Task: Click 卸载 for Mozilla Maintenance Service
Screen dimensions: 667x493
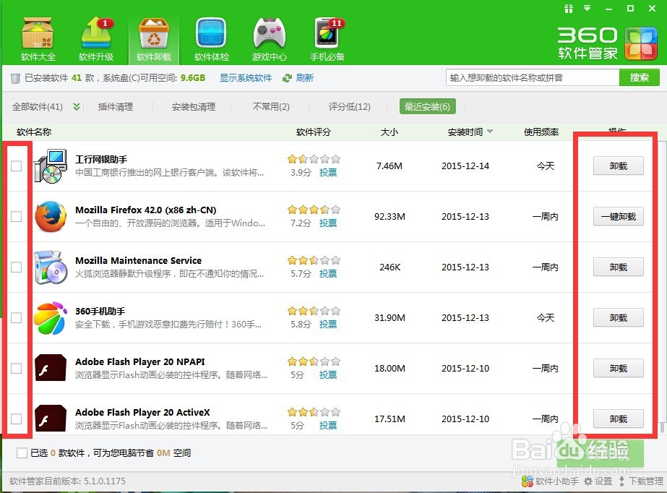Action: (x=619, y=267)
